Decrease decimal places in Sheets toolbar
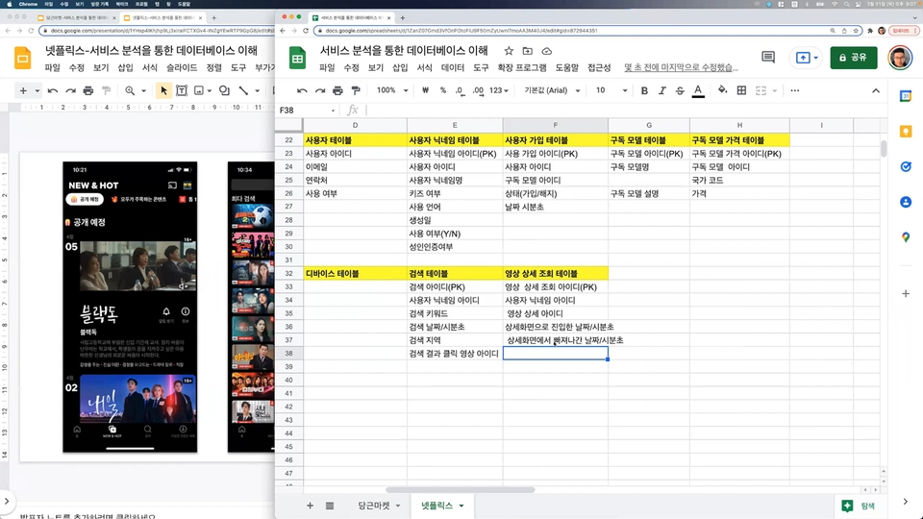The image size is (923, 519). tap(460, 90)
